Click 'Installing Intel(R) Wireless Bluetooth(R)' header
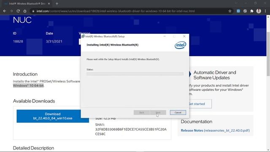 coord(113,45)
